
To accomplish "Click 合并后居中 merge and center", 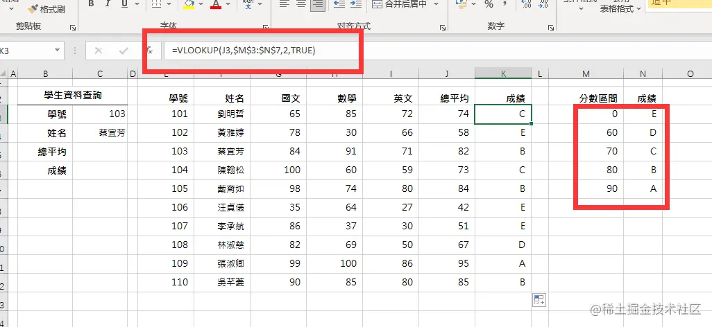I will 400,3.
